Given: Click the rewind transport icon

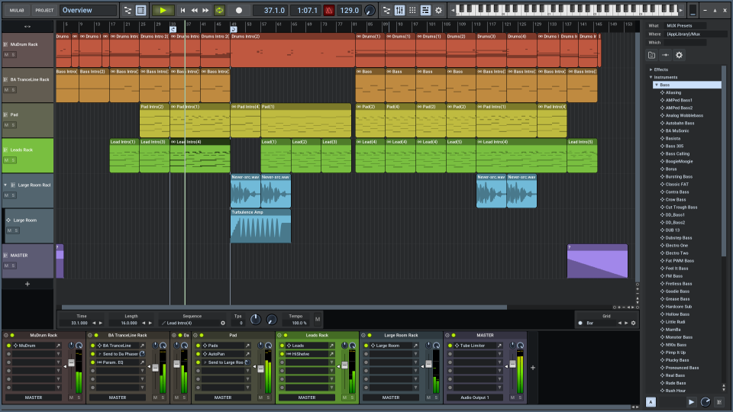Looking at the screenshot, I should [x=194, y=11].
